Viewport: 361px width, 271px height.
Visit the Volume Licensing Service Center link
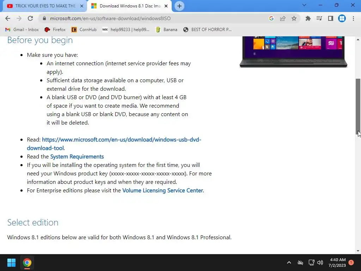click(163, 191)
